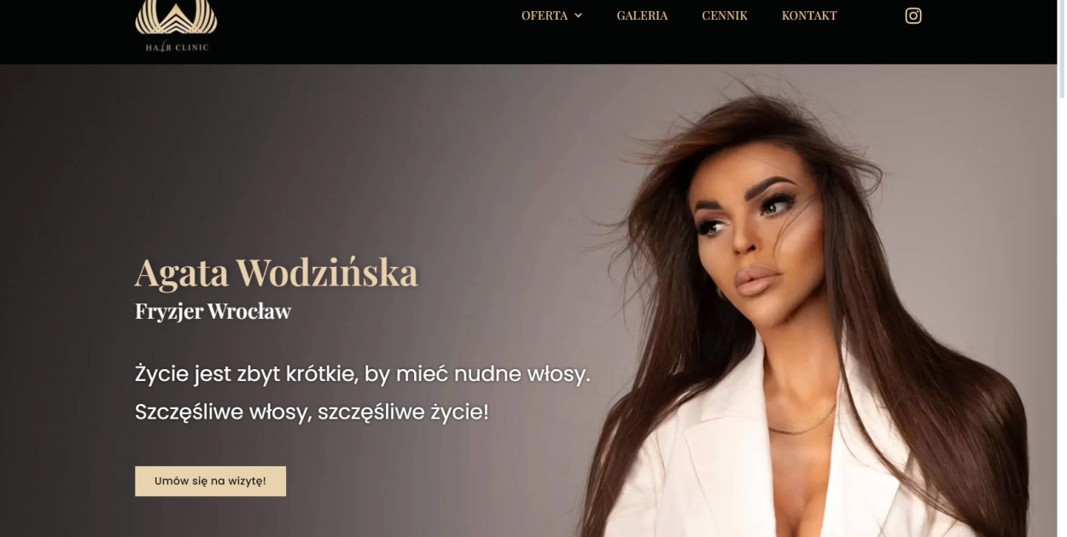This screenshot has width=1067, height=537.
Task: Select the 'Agata Wodzińska' heading
Action: click(x=277, y=273)
